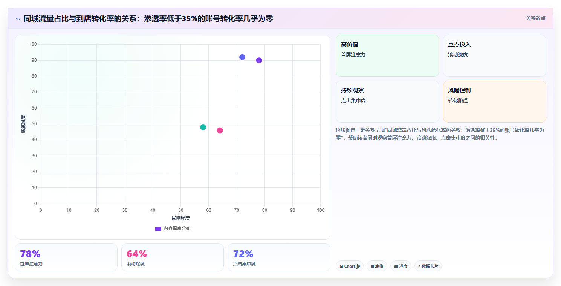
Task: Click the 首屏注意力 label under 78%
Action: [x=31, y=264]
